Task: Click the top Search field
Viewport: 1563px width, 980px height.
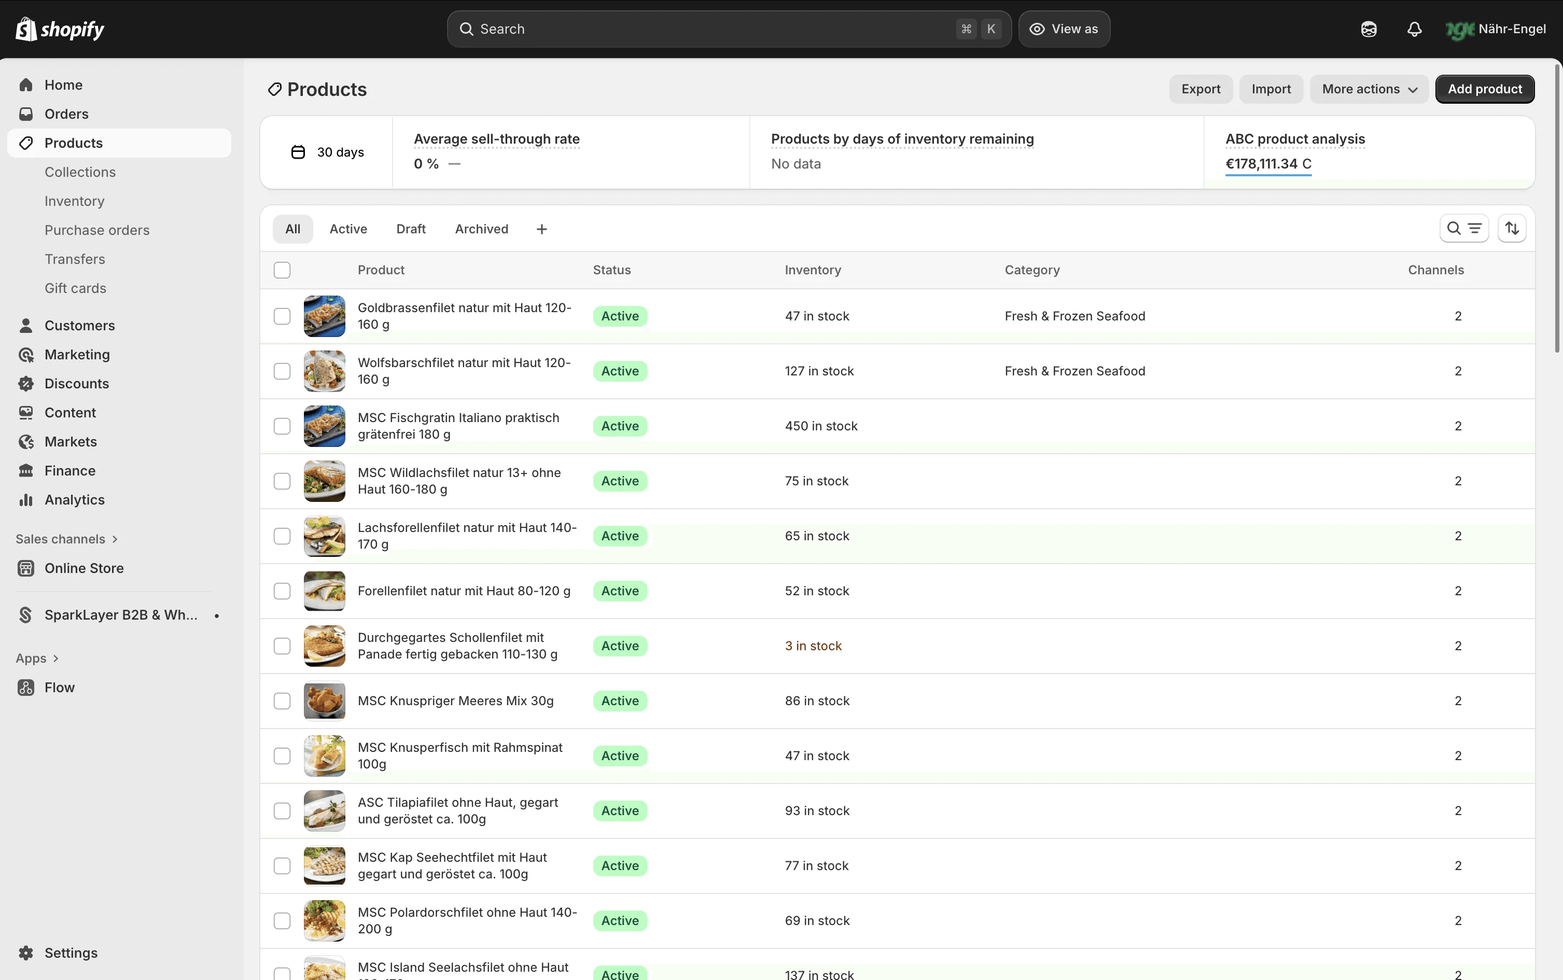Action: 729,29
